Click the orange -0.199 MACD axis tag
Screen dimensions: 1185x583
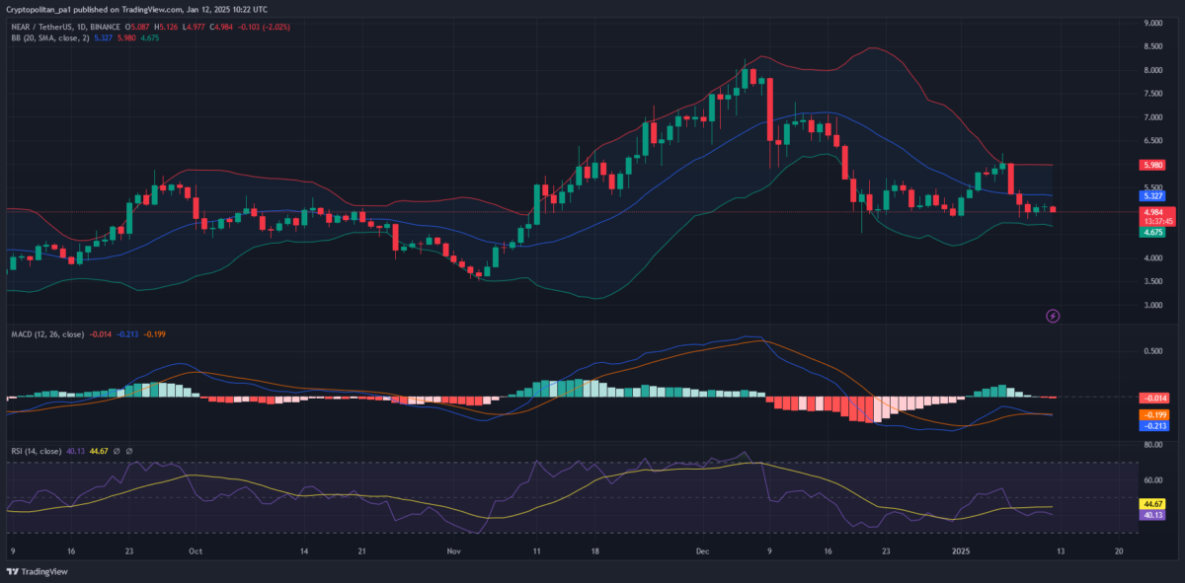[1151, 414]
